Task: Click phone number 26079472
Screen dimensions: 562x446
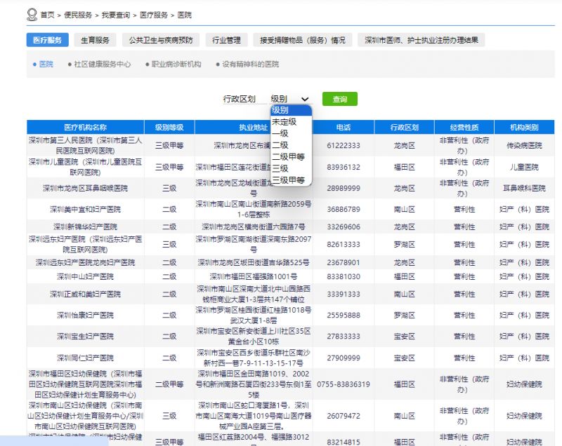Action: coord(344,416)
